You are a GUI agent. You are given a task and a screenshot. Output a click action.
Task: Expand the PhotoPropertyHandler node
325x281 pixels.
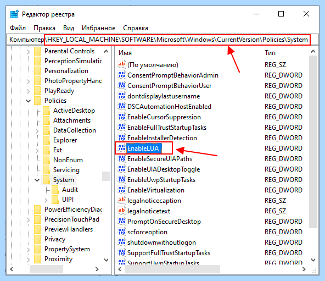[x=29, y=81]
